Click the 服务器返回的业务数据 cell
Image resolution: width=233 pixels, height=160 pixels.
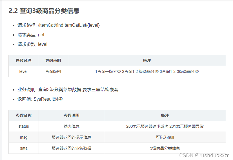pos(71,148)
